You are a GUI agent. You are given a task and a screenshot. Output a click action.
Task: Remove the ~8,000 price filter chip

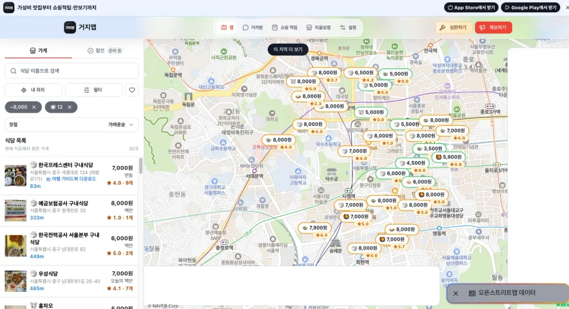(x=34, y=107)
